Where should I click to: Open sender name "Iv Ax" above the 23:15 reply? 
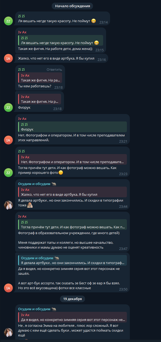point(22,32)
